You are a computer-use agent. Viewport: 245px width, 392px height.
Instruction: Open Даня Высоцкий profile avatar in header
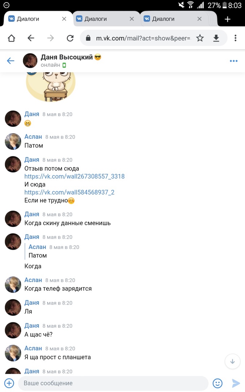(x=30, y=61)
